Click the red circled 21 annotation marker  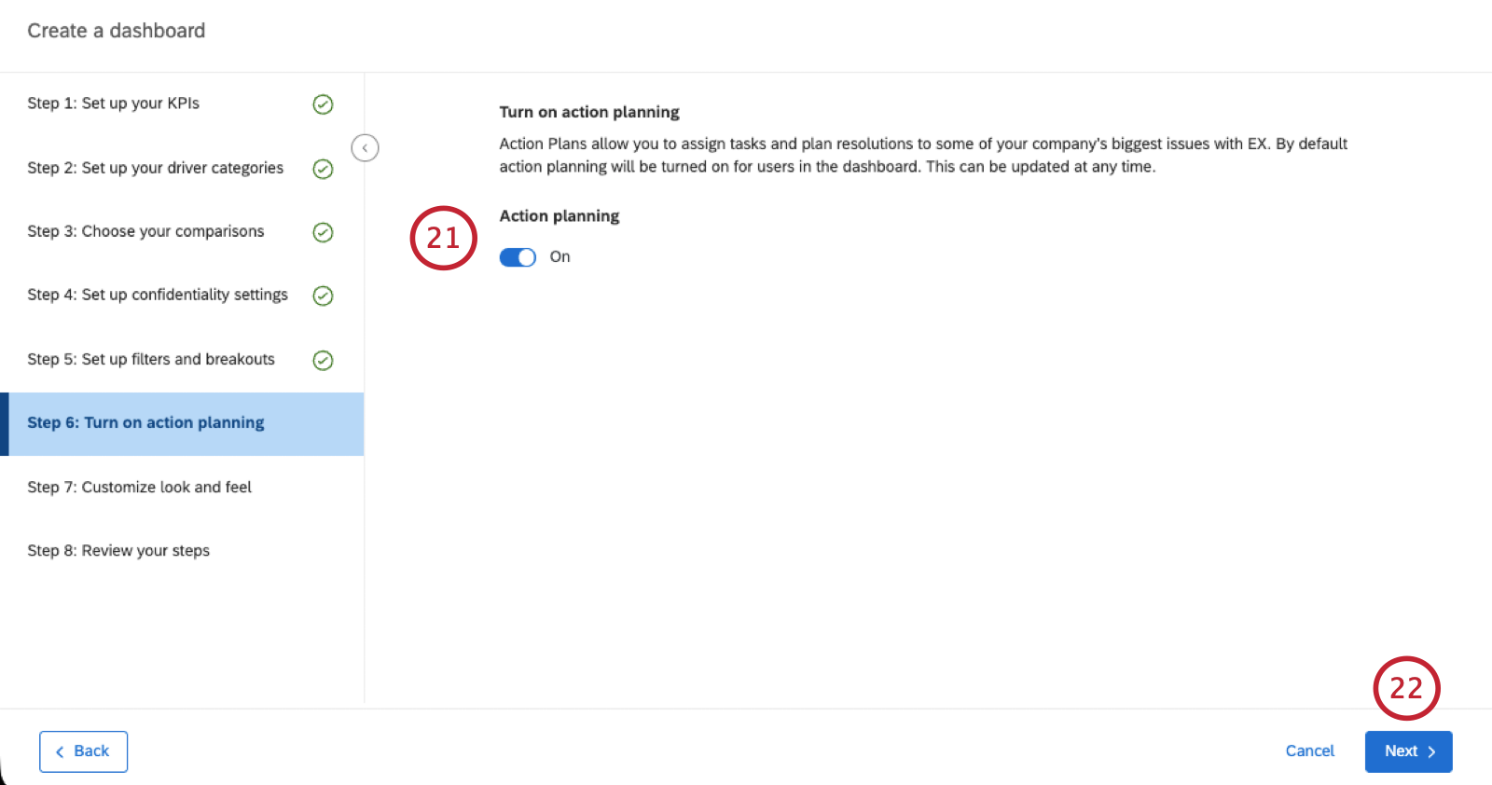[x=444, y=238]
